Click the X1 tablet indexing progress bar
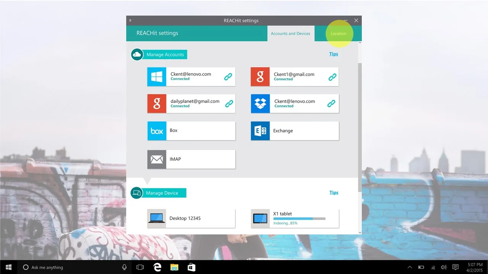The width and height of the screenshot is (488, 274). tap(299, 219)
